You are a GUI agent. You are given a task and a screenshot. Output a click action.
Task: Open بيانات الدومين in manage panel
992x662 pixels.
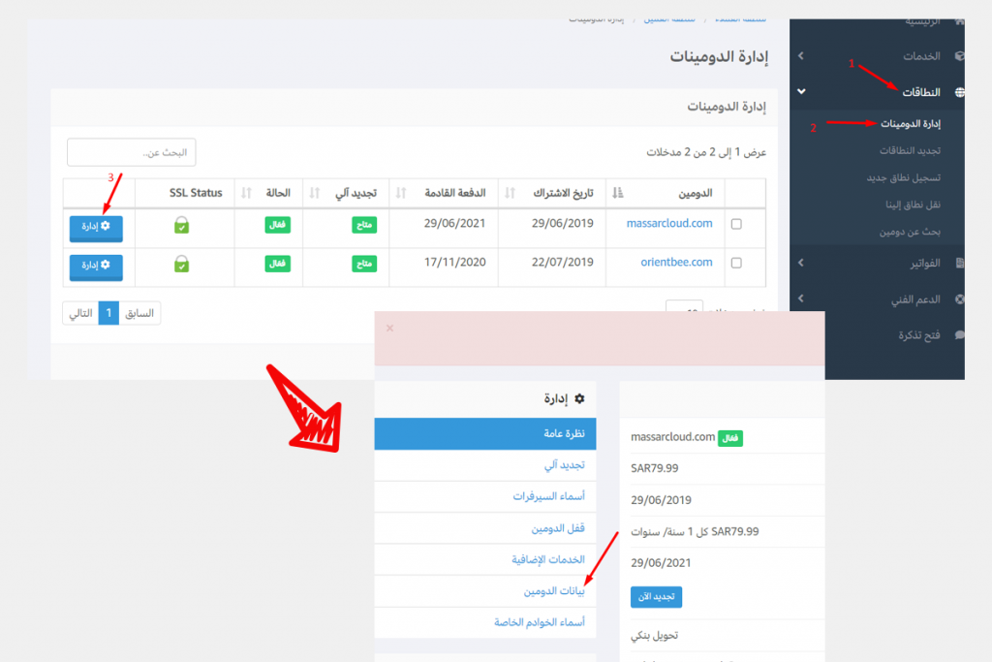pos(485,591)
